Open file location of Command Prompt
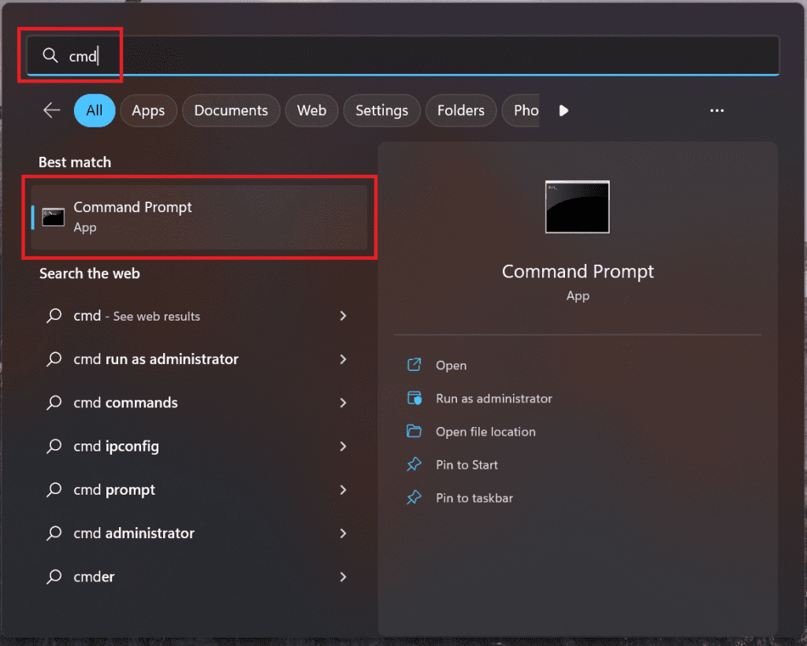The width and height of the screenshot is (807, 646). [x=485, y=432]
